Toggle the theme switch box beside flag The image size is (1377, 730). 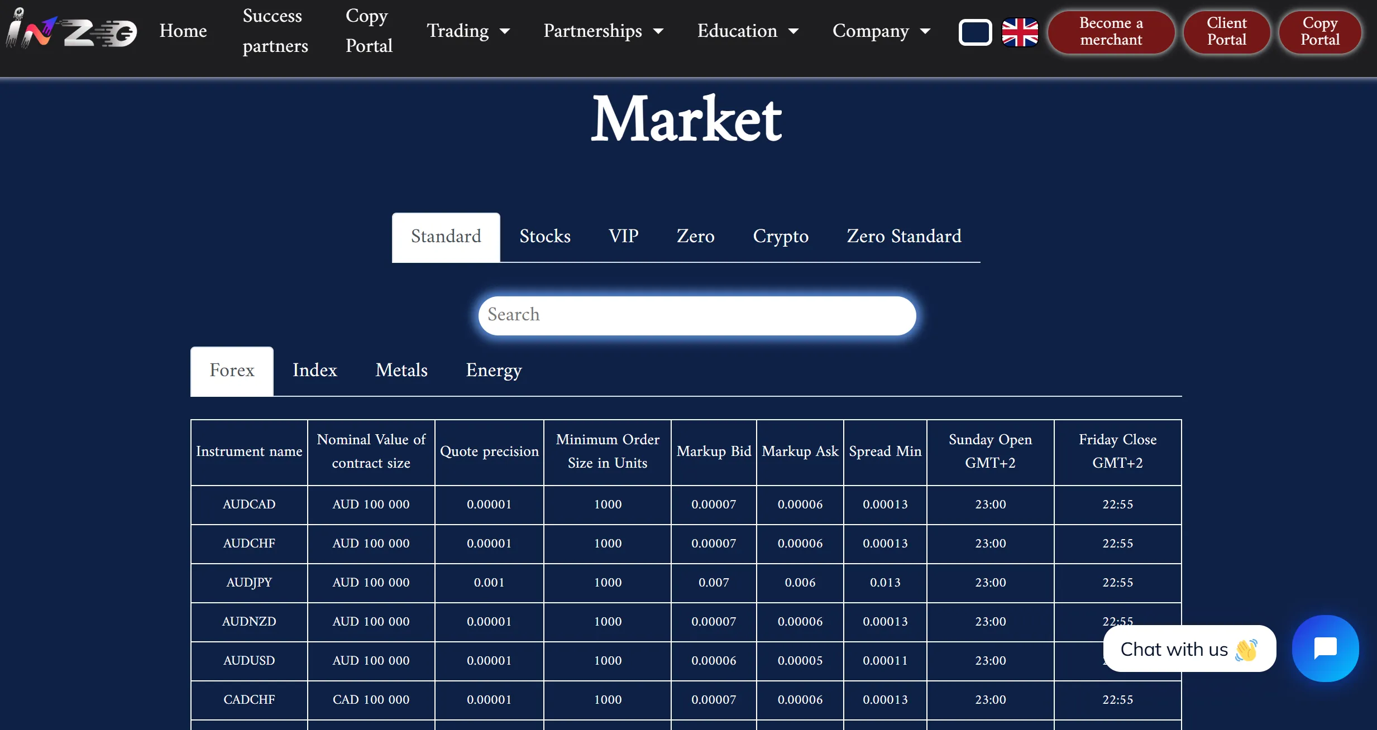point(975,32)
